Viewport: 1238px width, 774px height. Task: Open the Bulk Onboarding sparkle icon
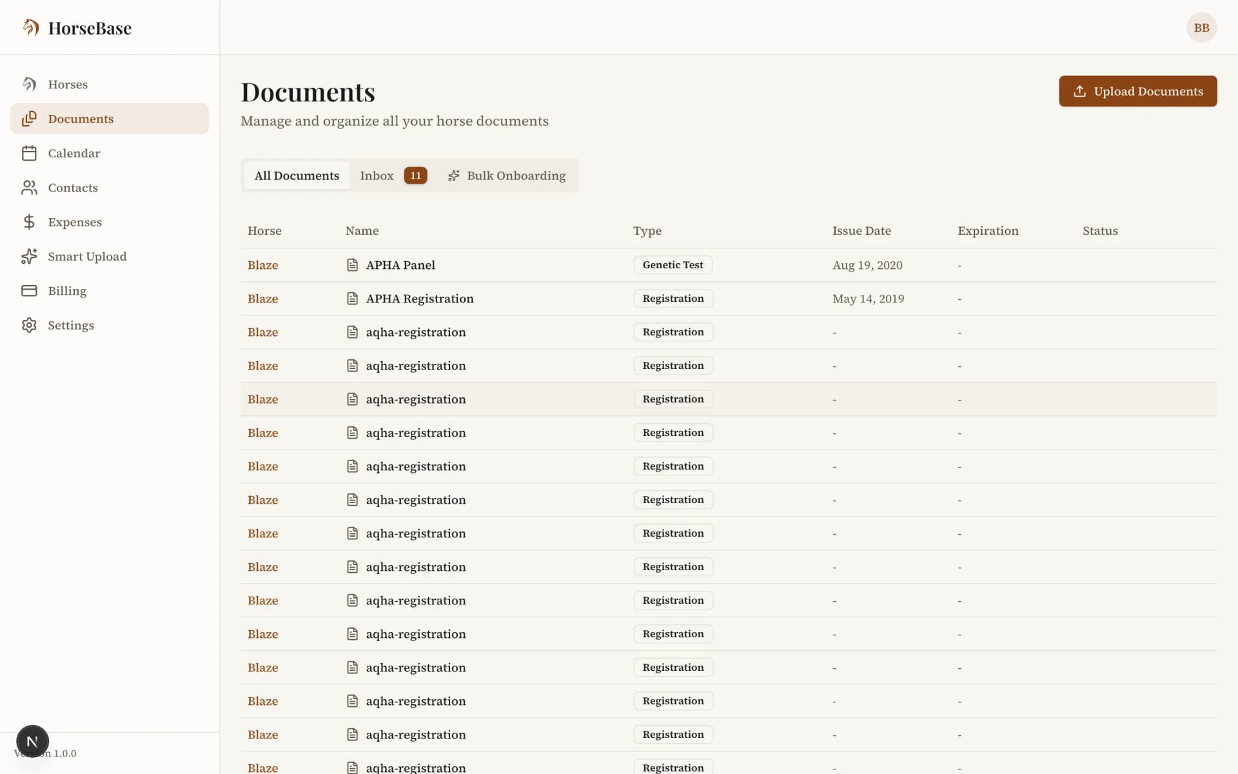pyautogui.click(x=454, y=175)
